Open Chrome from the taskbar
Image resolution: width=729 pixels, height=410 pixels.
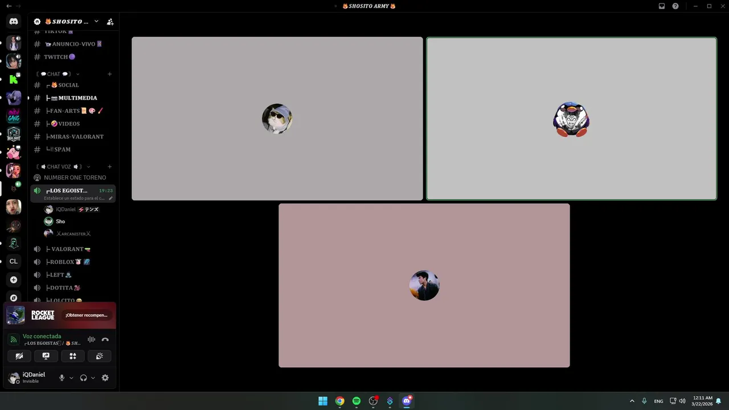point(339,401)
